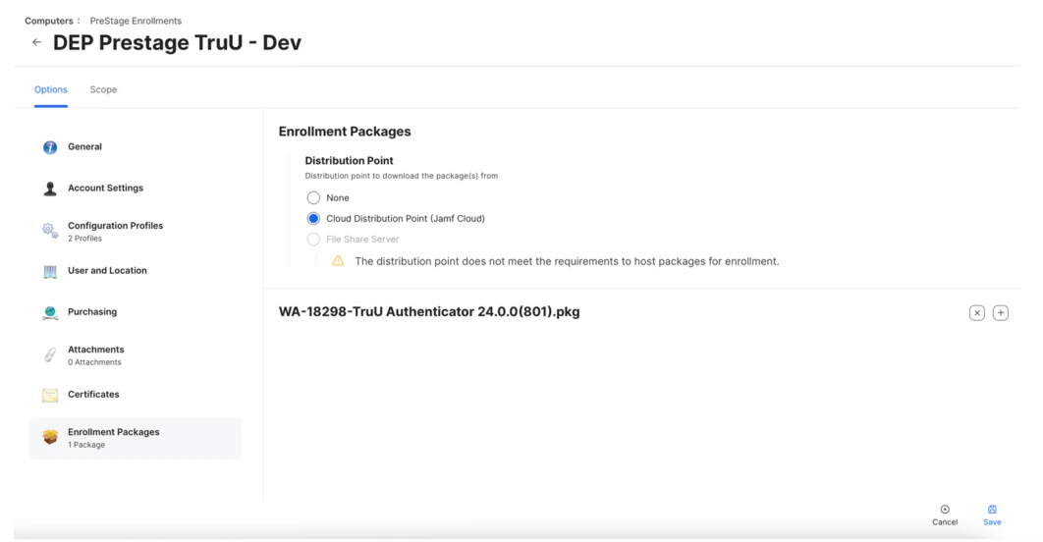The image size is (1043, 542).
Task: Click the 1 Package subtitle text
Action: pyautogui.click(x=86, y=445)
